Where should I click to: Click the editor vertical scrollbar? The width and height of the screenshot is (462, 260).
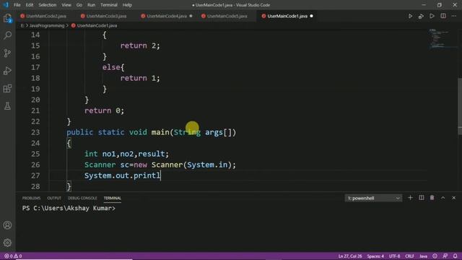click(x=460, y=106)
